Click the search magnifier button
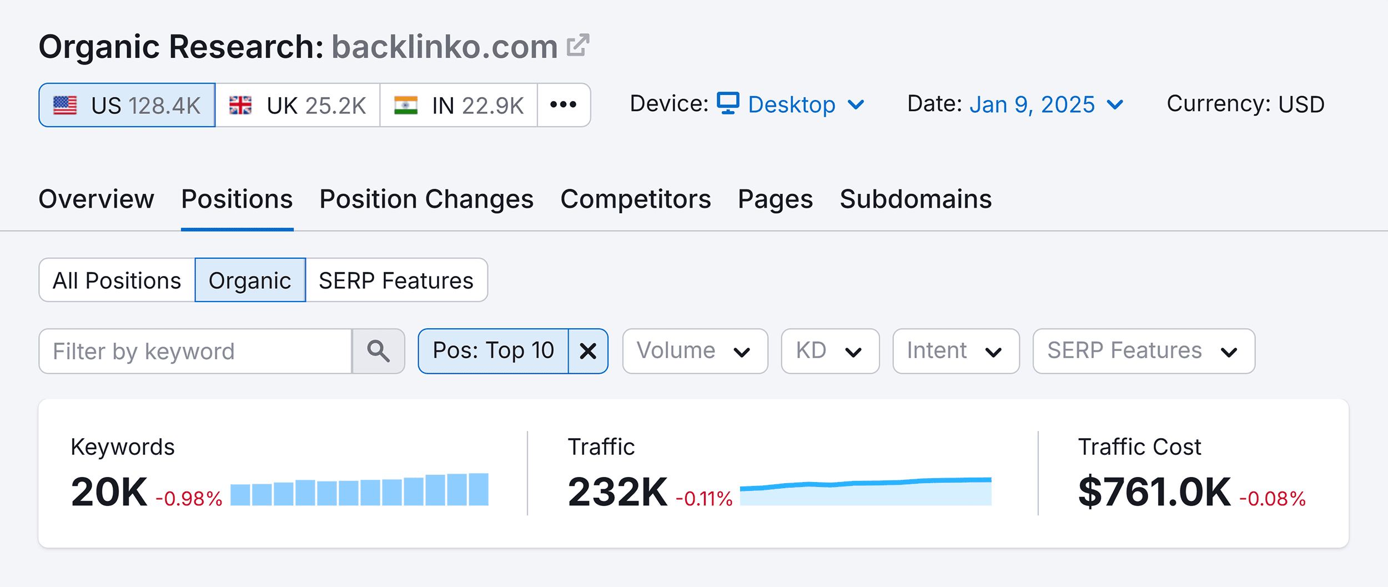 tap(378, 351)
